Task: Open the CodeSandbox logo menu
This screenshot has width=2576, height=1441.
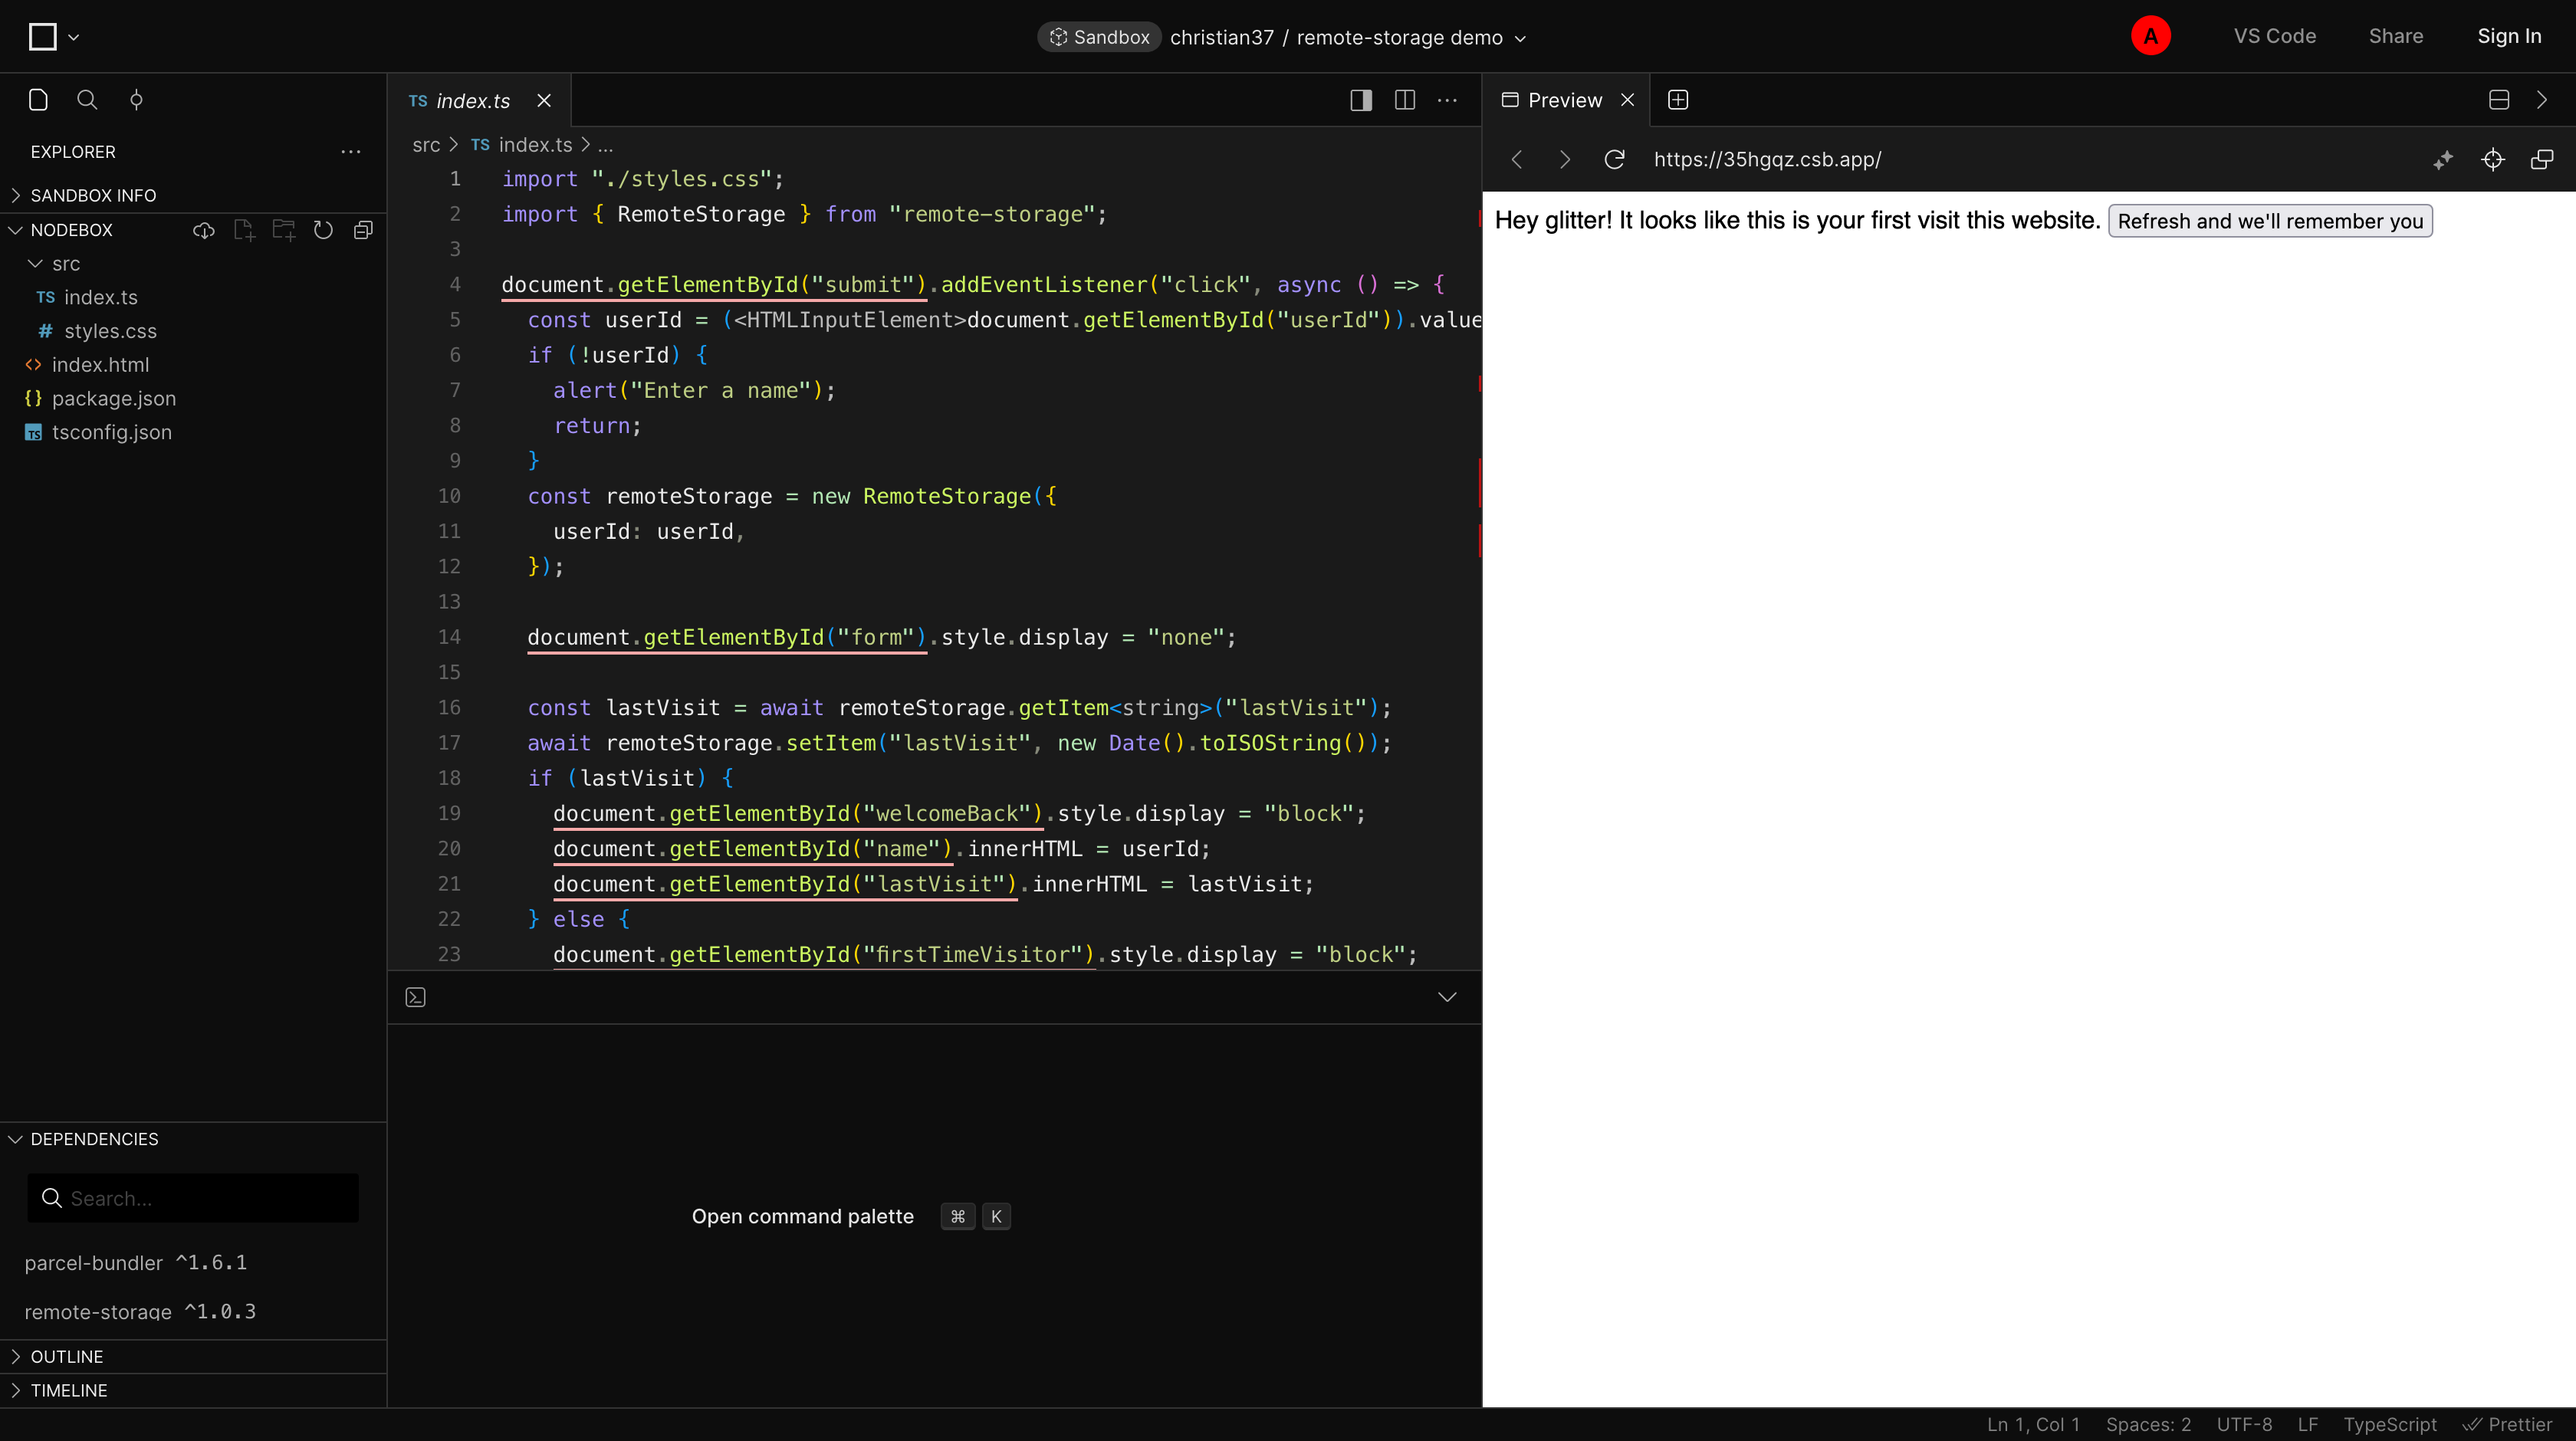Action: click(x=43, y=37)
